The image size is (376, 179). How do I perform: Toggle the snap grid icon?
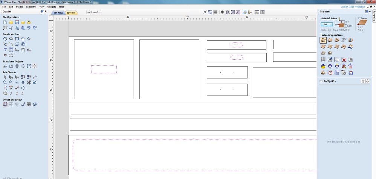pyautogui.click(x=216, y=12)
